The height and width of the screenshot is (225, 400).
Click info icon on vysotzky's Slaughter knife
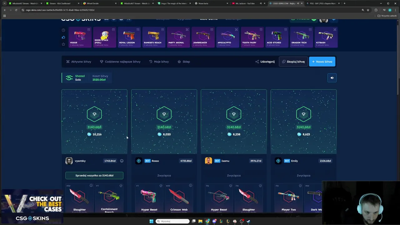click(x=91, y=186)
